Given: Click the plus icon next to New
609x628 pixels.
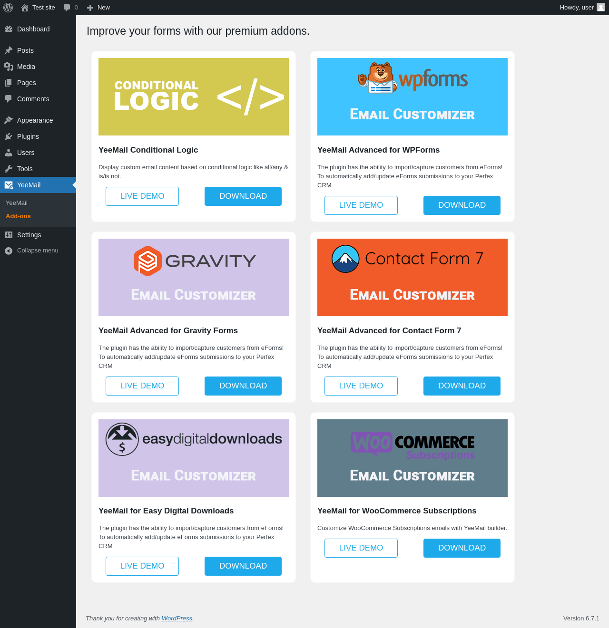Looking at the screenshot, I should [90, 8].
